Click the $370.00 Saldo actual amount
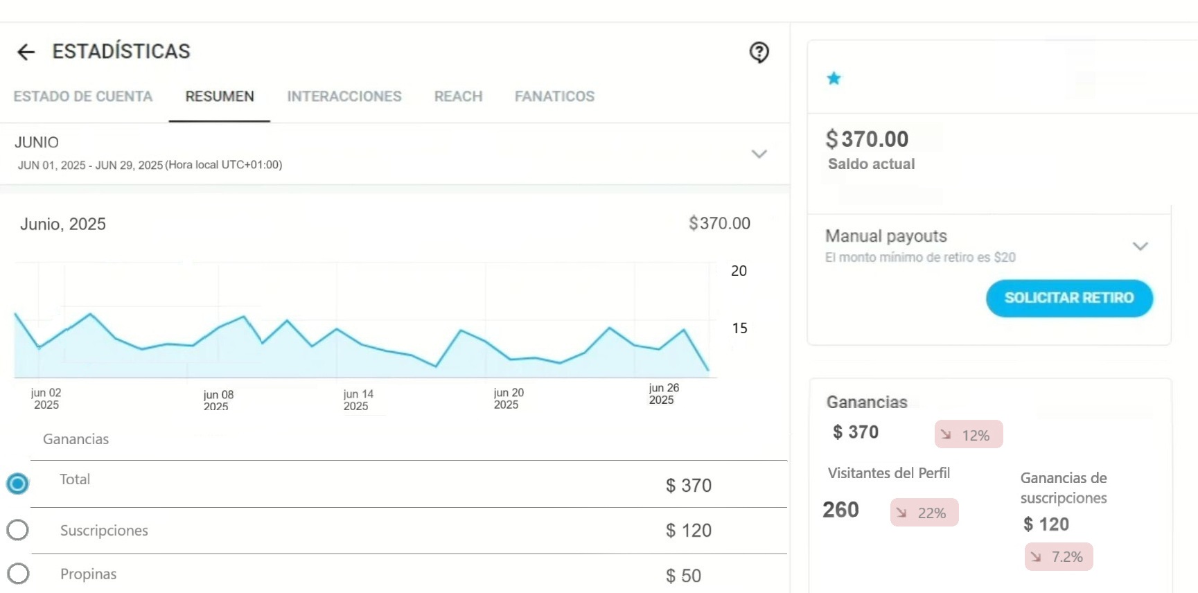 pos(867,139)
